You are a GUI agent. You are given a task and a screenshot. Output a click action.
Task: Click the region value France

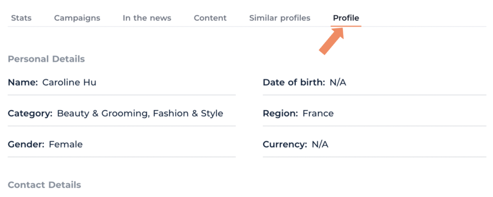(318, 114)
